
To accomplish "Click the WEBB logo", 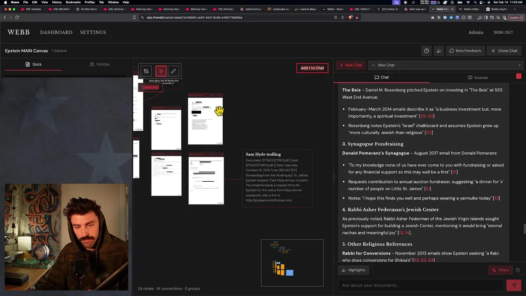I will tap(18, 32).
